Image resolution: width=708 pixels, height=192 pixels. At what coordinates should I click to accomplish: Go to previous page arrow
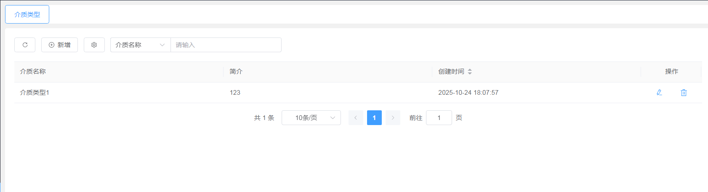tap(356, 118)
